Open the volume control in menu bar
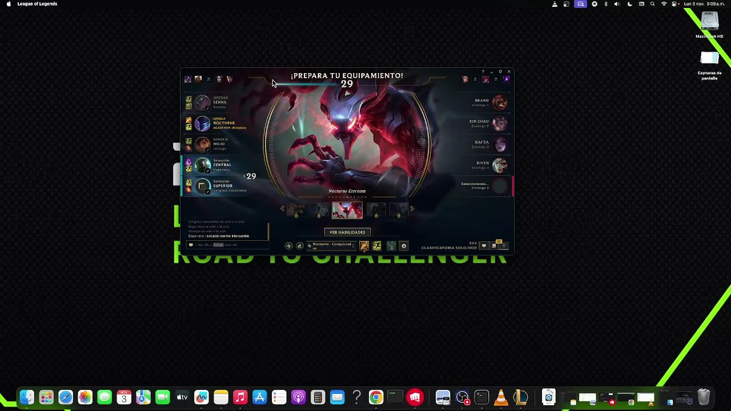Viewport: 731px width, 411px height. tap(617, 4)
